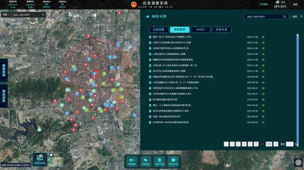
Task: Enable the 标注 checkbox on map layer
Action: tap(51, 155)
